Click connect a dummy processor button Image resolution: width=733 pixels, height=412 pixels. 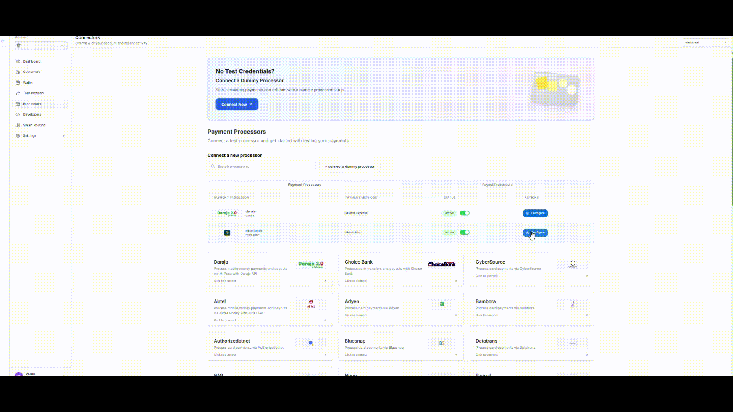coord(349,167)
